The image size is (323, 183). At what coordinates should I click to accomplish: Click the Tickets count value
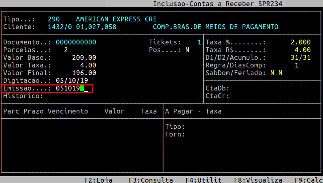pos(199,42)
